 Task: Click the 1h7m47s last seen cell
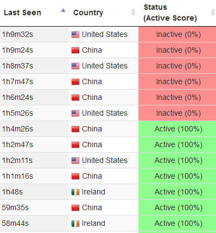pyautogui.click(x=34, y=81)
